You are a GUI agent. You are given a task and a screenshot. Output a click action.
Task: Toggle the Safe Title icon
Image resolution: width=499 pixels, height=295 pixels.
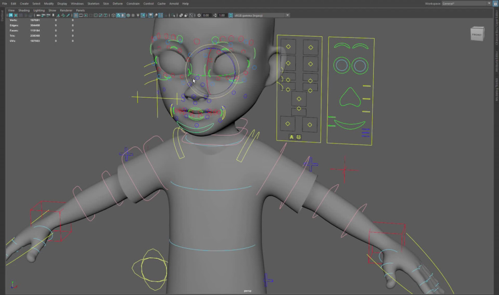pyautogui.click(x=106, y=15)
